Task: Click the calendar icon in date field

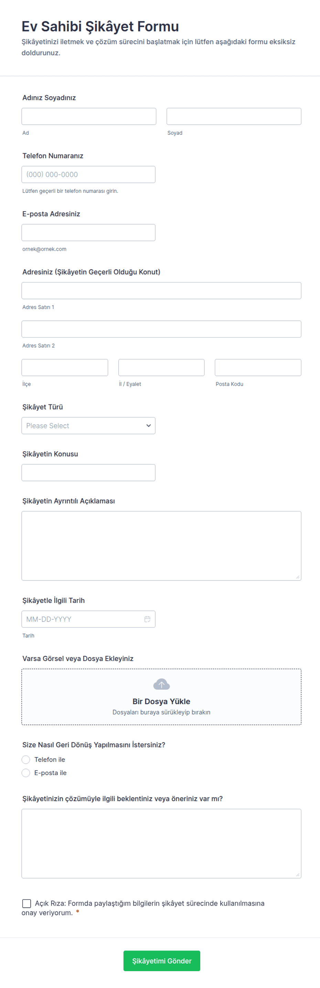Action: pos(147,619)
